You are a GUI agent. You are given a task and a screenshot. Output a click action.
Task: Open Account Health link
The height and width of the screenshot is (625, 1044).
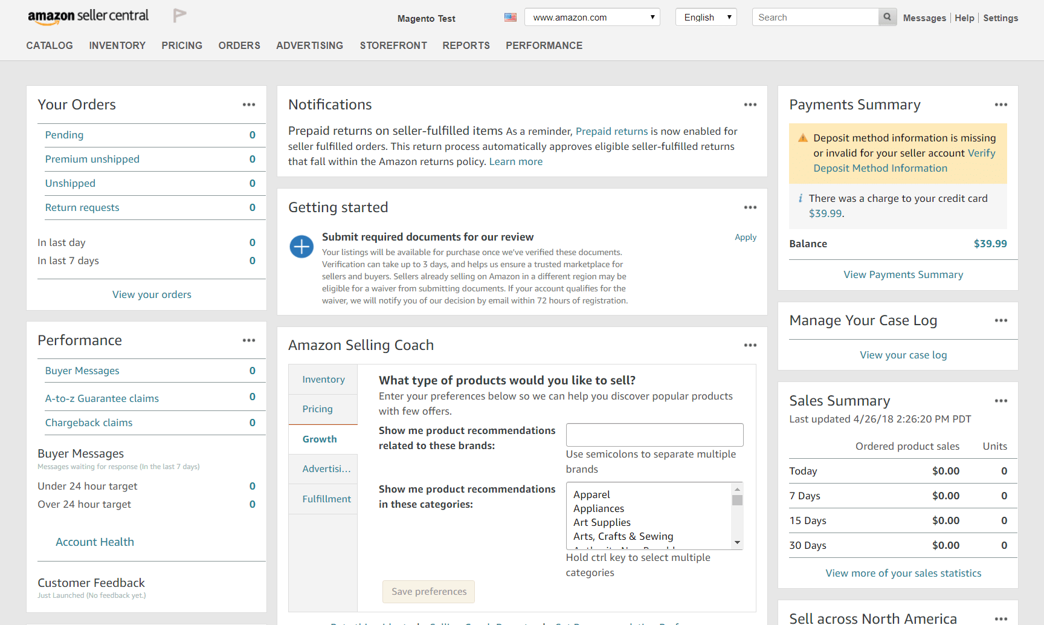coord(95,542)
